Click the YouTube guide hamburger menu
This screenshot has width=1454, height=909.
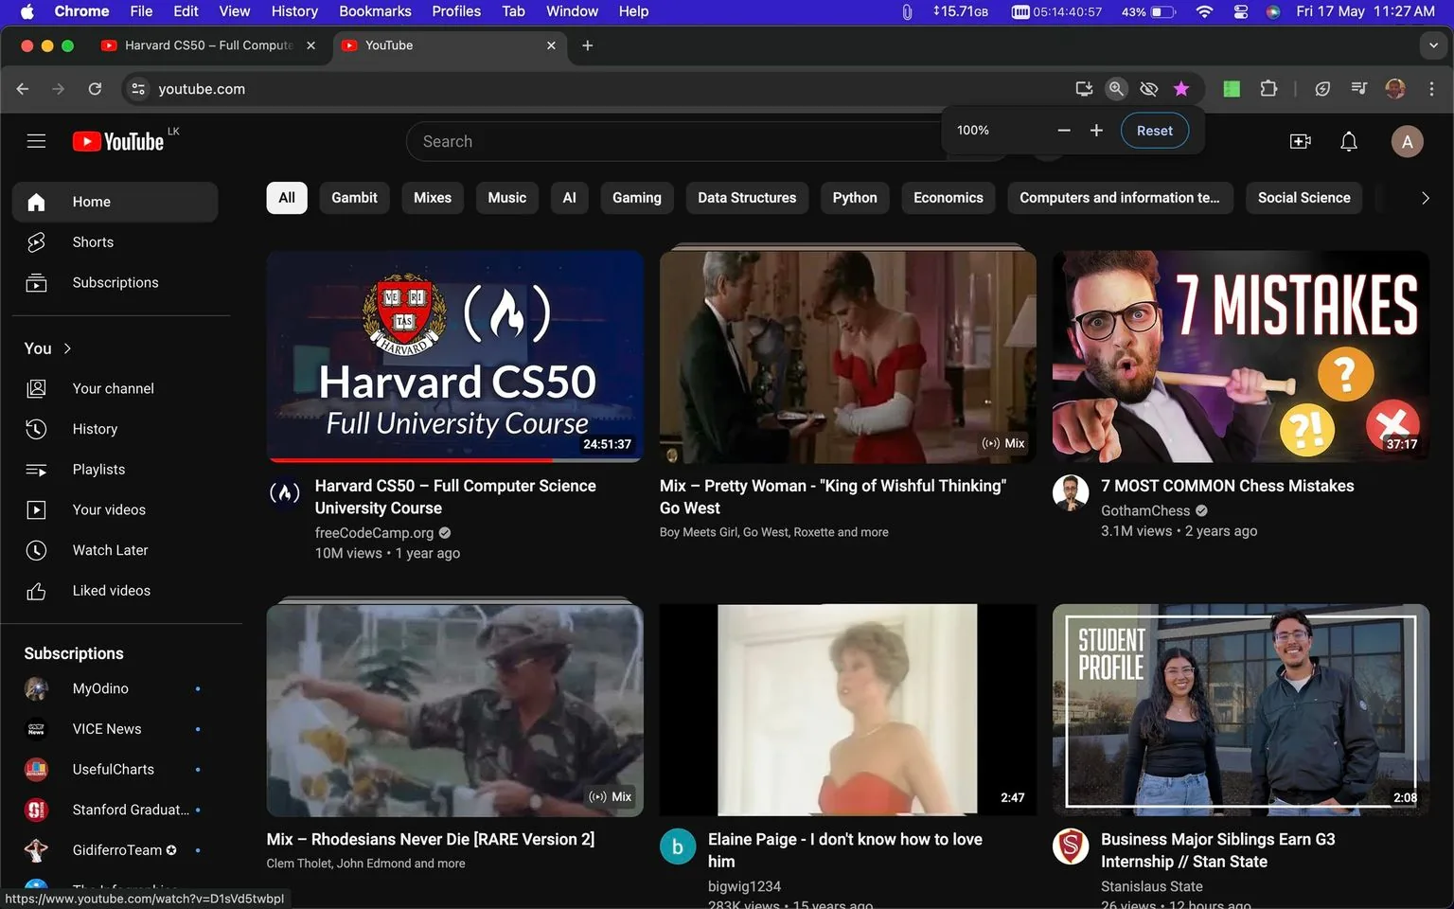point(36,140)
